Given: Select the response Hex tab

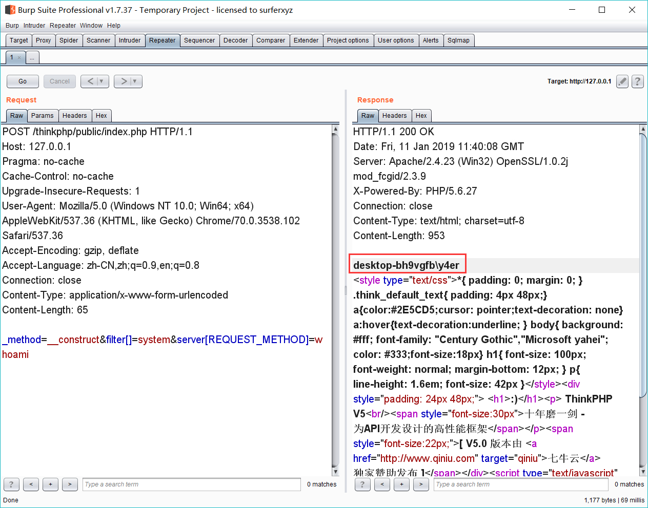Looking at the screenshot, I should click(x=421, y=116).
